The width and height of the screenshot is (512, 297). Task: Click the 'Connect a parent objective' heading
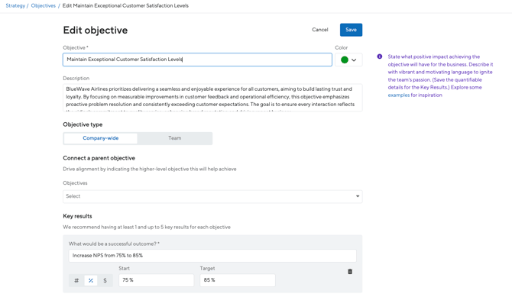coord(99,158)
